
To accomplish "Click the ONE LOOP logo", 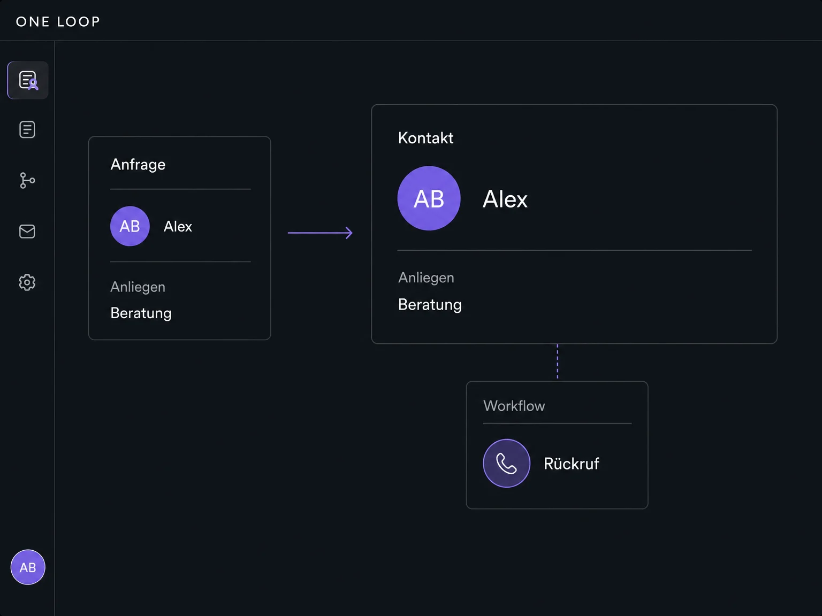I will point(58,21).
